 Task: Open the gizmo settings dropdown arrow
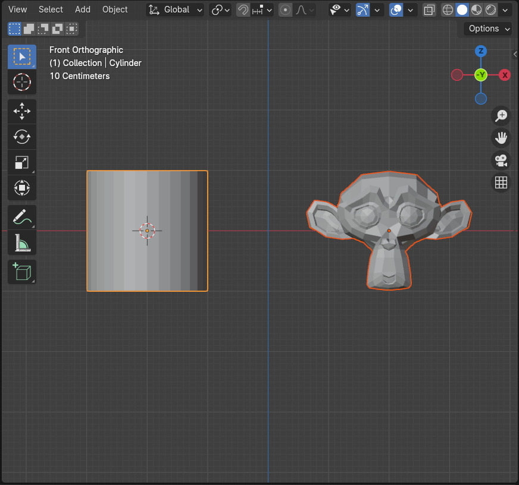[377, 10]
